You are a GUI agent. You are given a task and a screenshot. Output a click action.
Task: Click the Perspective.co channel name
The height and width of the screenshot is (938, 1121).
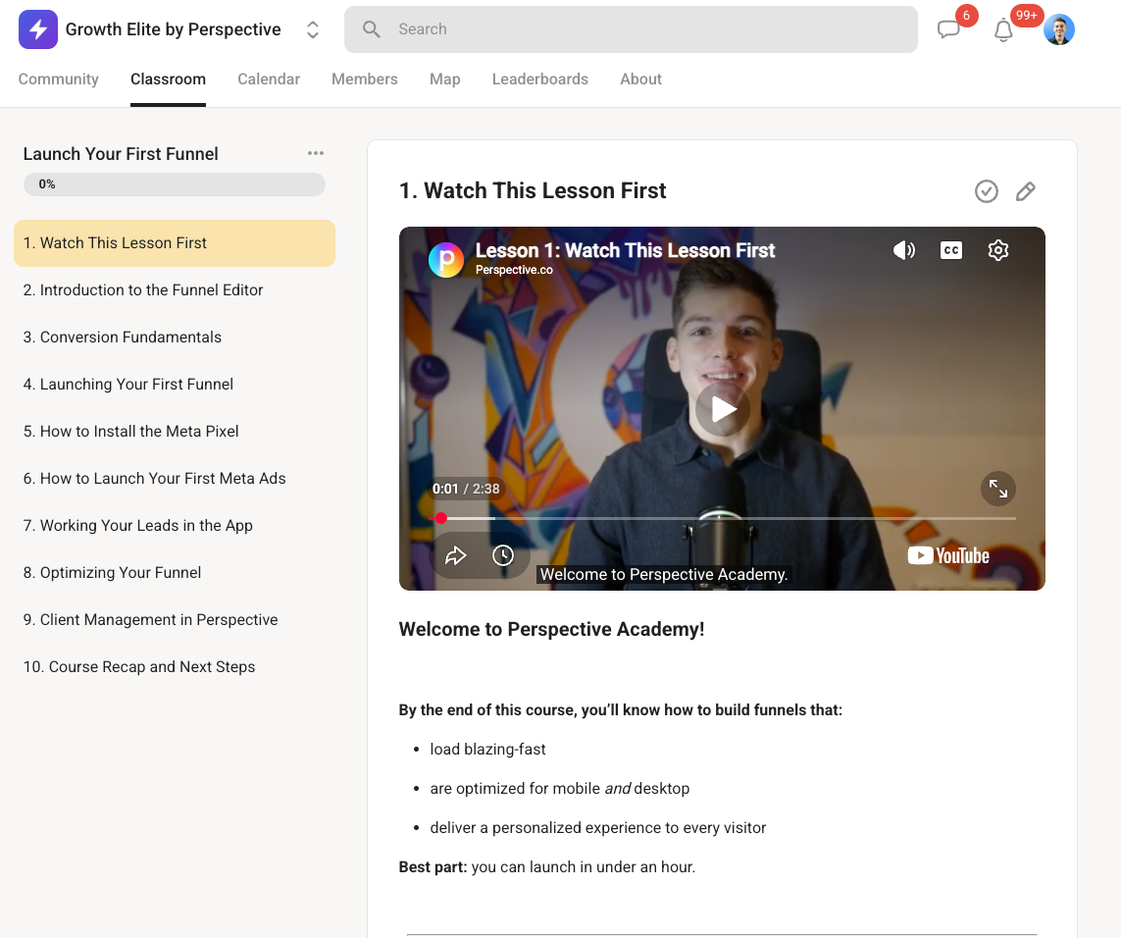[x=514, y=270]
